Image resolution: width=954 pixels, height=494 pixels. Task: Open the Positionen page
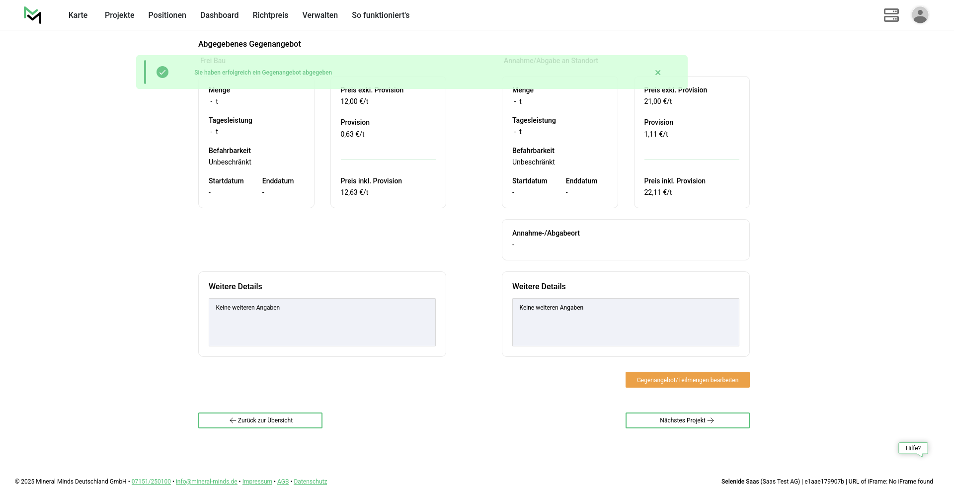coord(167,15)
